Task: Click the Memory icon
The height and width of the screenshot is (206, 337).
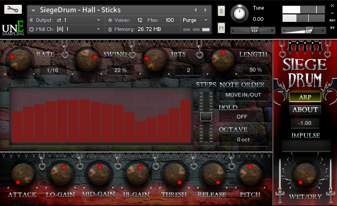Action: click(x=110, y=29)
